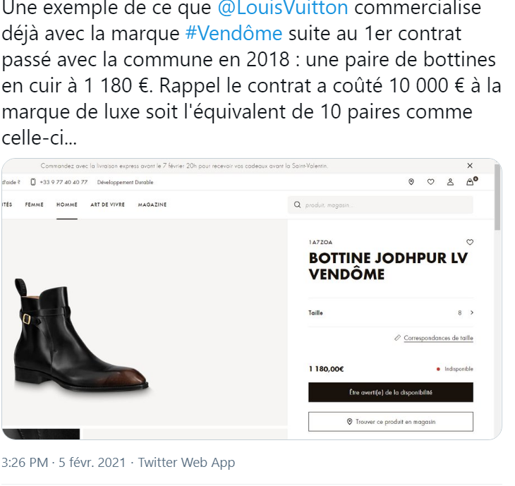Select the HOMME menu item
Viewport: 515px width, 486px height.
tap(67, 205)
